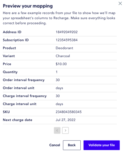Click the Charge interval unit label
The height and width of the screenshot is (152, 124).
coord(20,104)
